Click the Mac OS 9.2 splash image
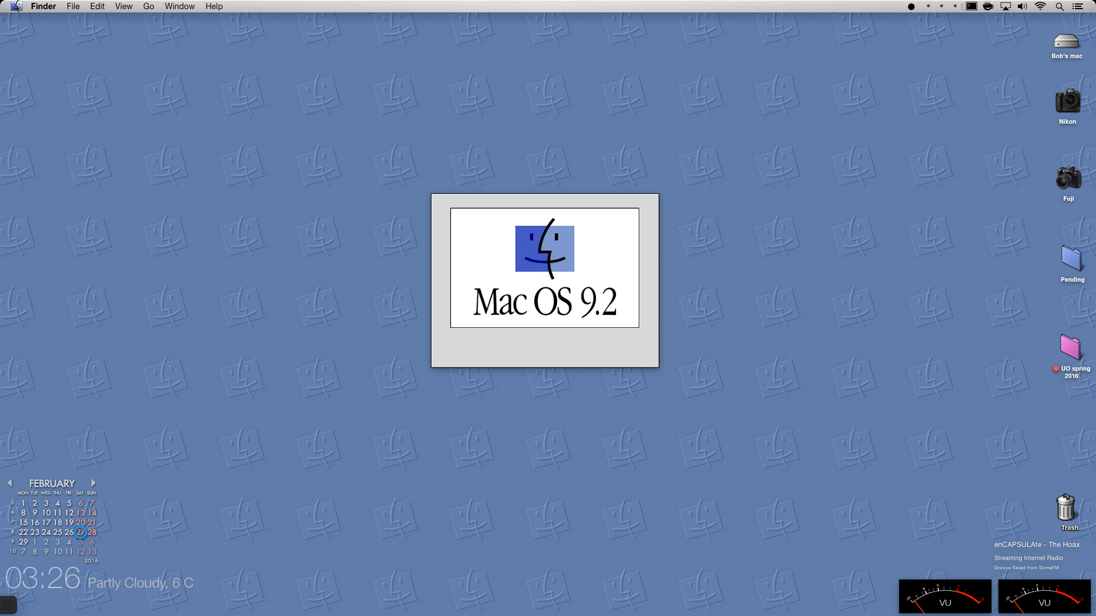Image resolution: width=1096 pixels, height=616 pixels. click(545, 268)
